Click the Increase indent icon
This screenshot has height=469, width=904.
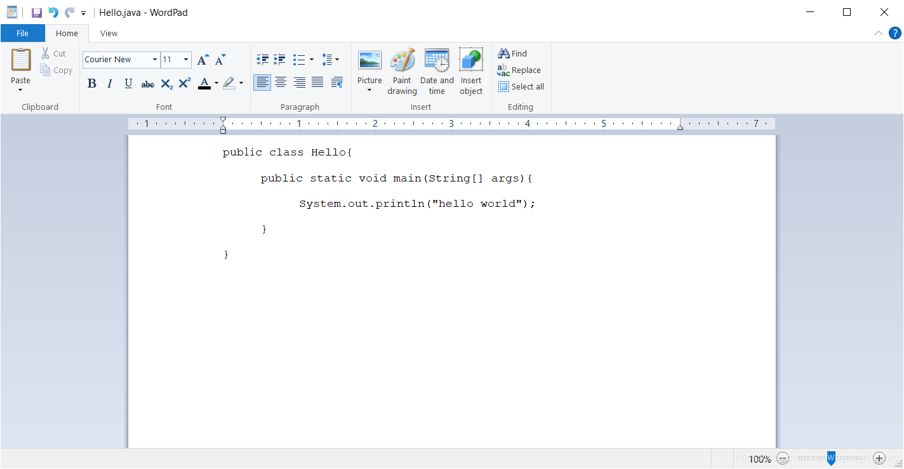[x=279, y=60]
